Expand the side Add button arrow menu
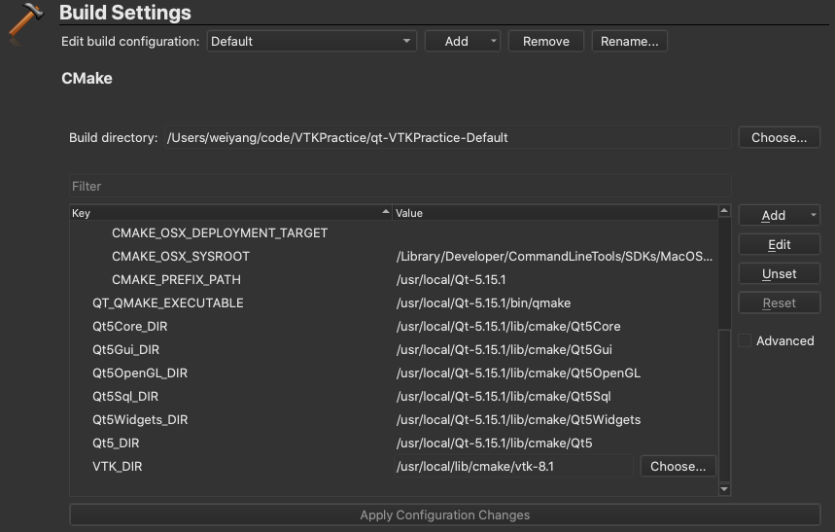The image size is (835, 532). (x=814, y=215)
